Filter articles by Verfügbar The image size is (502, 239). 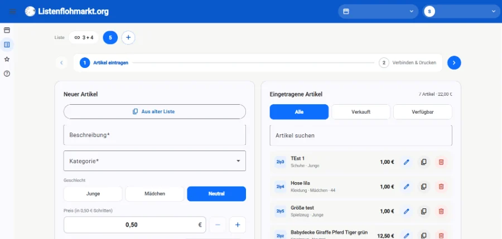click(x=423, y=112)
